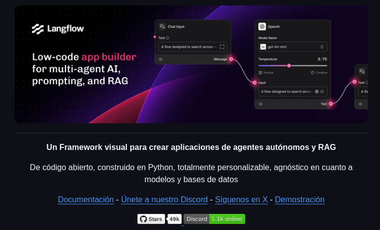Click the chat icon on rightmost partial node
380x230 pixels.
tap(362, 71)
